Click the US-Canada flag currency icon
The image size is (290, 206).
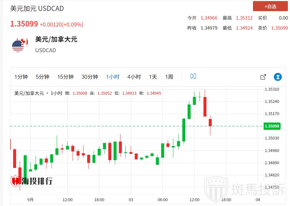(x=18, y=45)
